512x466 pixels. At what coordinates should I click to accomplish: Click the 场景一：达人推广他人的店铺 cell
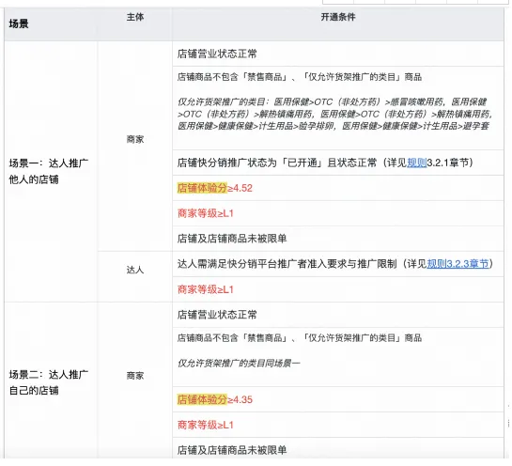pyautogui.click(x=49, y=171)
